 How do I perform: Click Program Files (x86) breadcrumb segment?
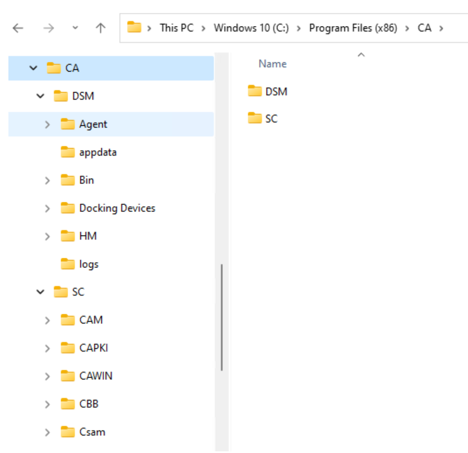pos(353,28)
